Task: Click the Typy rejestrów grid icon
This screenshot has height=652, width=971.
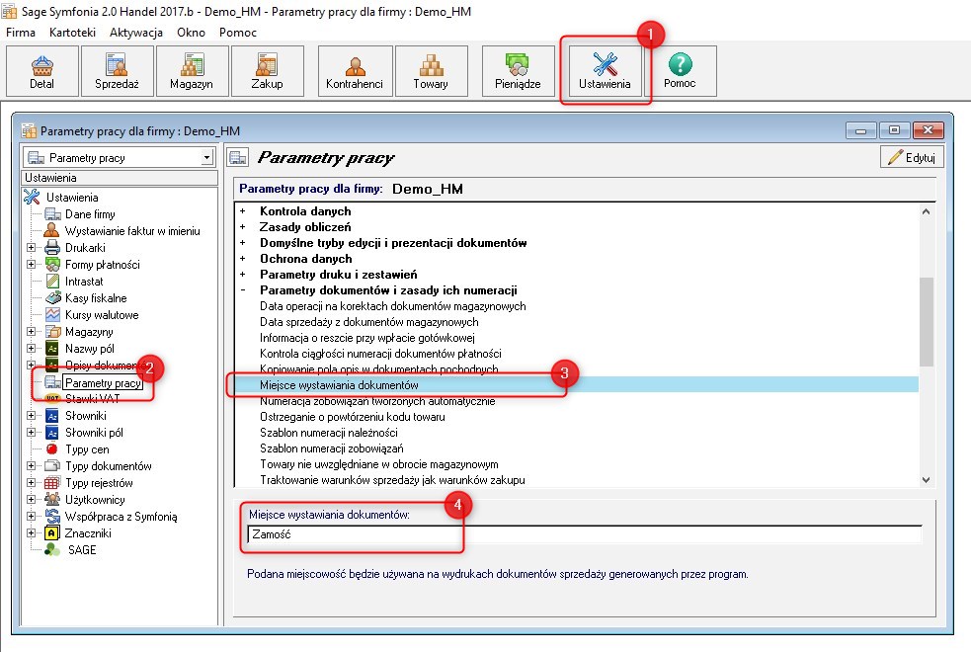Action: point(52,483)
